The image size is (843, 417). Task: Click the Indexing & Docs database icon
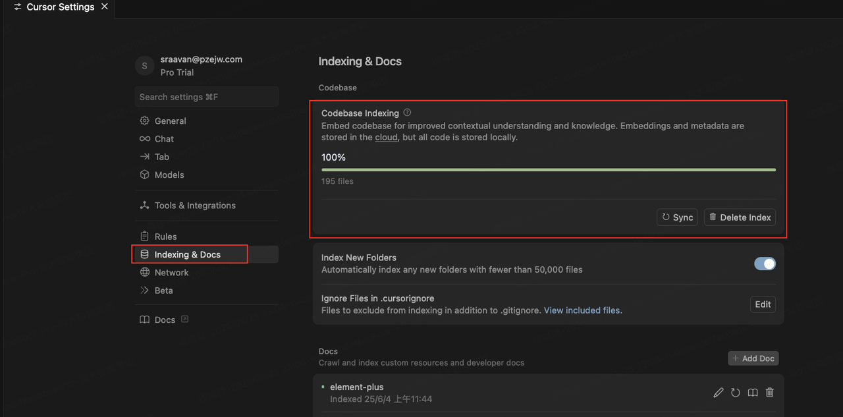click(144, 254)
